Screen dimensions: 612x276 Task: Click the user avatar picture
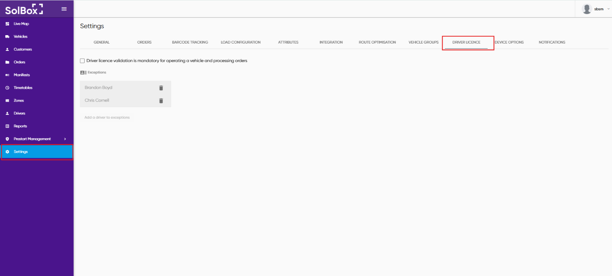[x=587, y=9]
